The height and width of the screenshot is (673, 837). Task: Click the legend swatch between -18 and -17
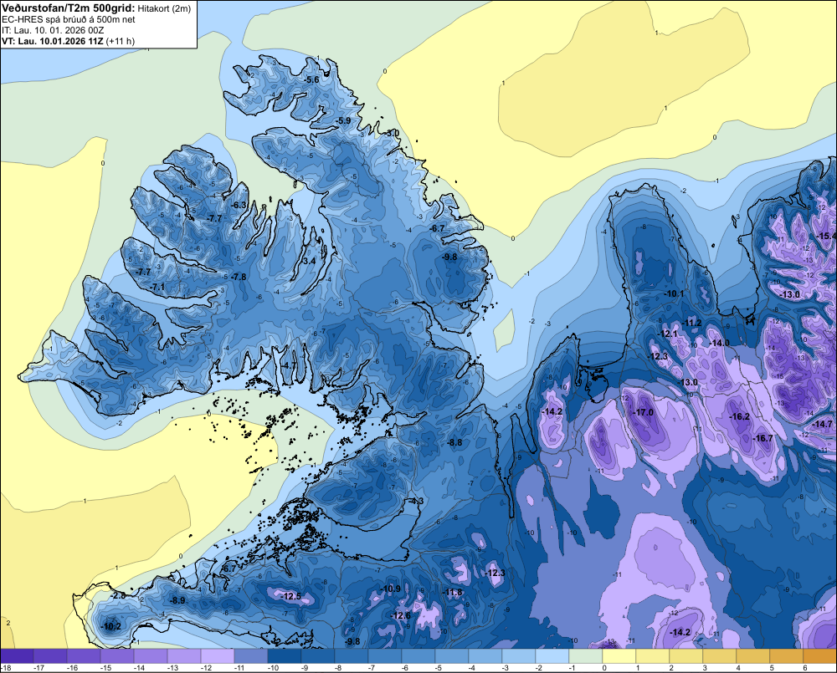pyautogui.click(x=17, y=656)
